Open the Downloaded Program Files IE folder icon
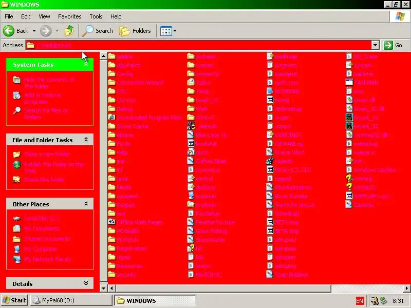411x308 pixels. (111, 118)
